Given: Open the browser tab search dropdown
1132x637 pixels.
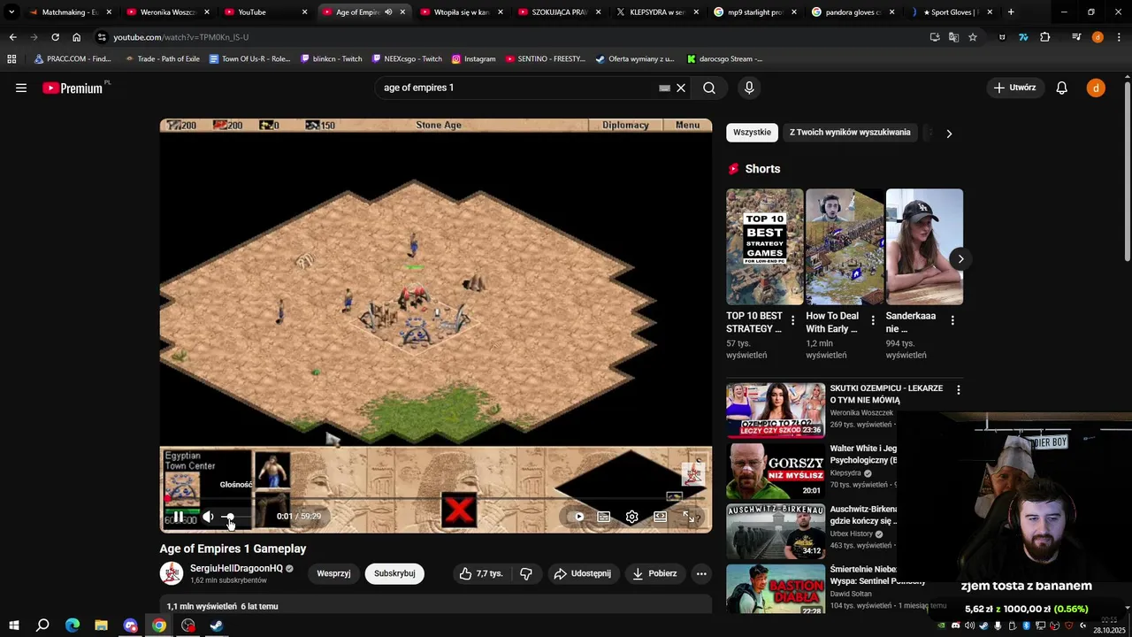Looking at the screenshot, I should pos(11,12).
